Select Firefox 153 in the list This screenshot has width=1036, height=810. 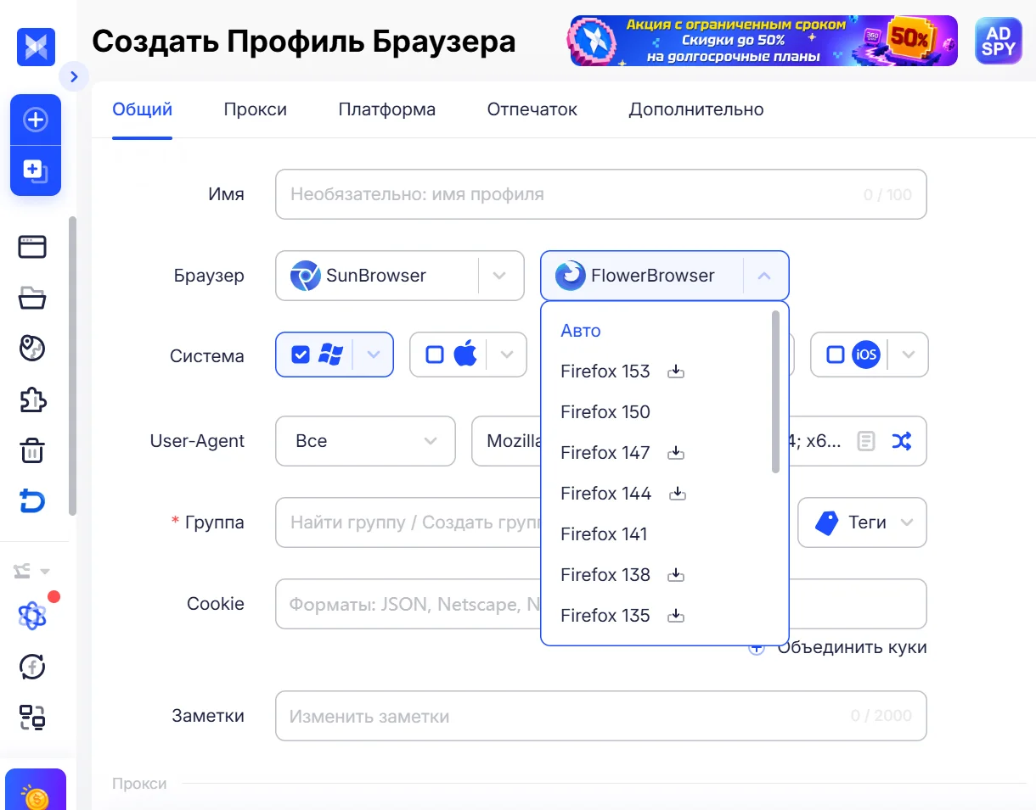[605, 371]
